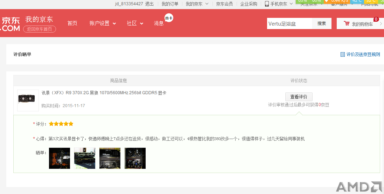Viewport: 384px width, 194px height.
Task: Expand the 社区 menu
Action: (x=135, y=23)
